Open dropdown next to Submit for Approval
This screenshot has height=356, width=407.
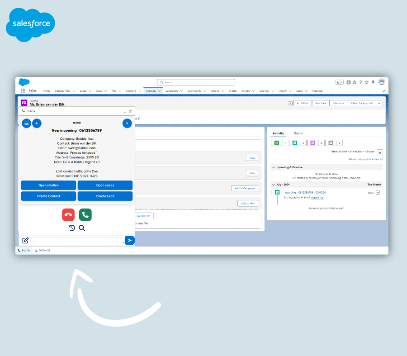coord(379,103)
